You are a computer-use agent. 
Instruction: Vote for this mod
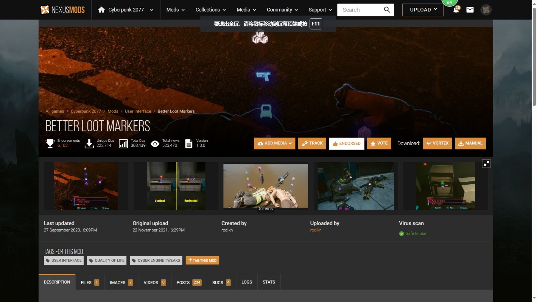coord(379,143)
